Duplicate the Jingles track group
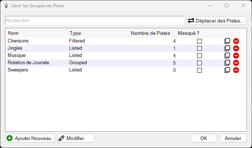Viewport: 252px width, 148px height. pos(227,48)
